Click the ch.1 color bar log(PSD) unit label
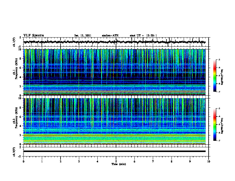This screenshot has height=181, width=235. pos(222,77)
